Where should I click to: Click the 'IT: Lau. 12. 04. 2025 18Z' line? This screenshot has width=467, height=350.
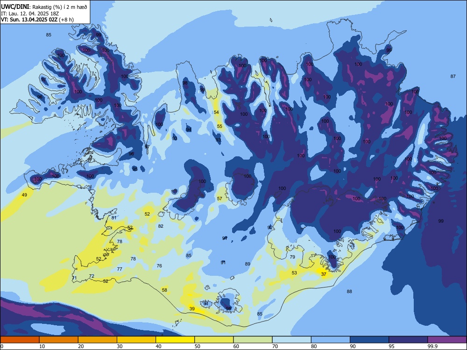(30, 14)
